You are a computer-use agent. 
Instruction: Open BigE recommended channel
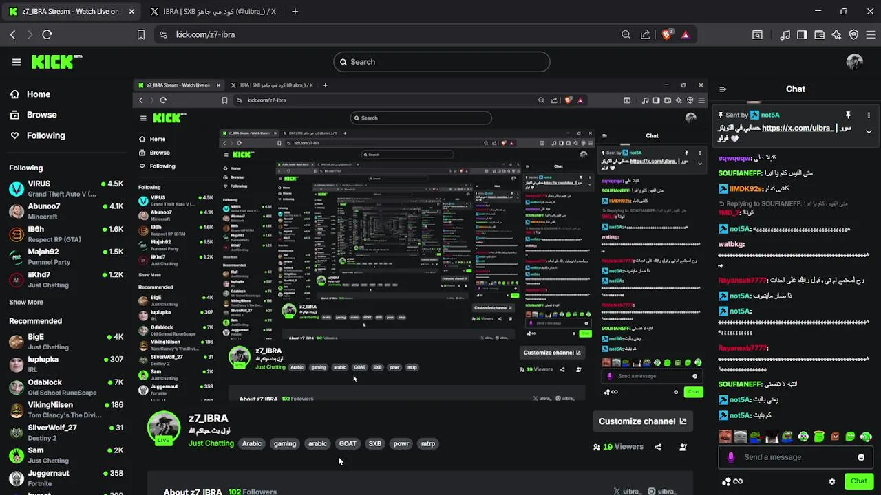click(66, 342)
